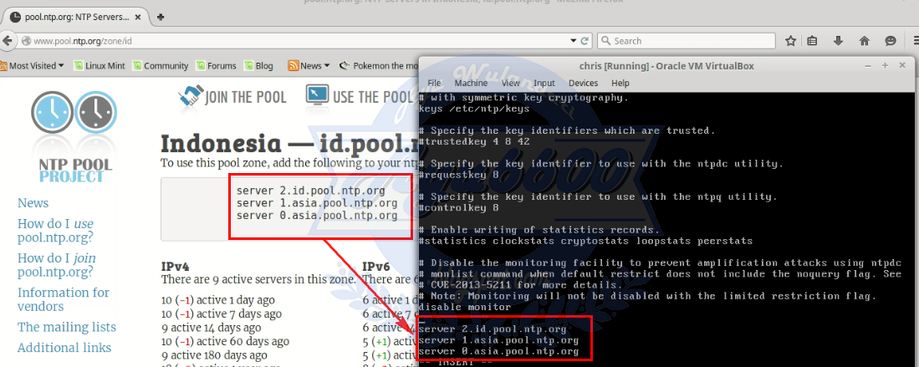Reload the page in Firefox
This screenshot has height=367, width=919.
pos(585,41)
